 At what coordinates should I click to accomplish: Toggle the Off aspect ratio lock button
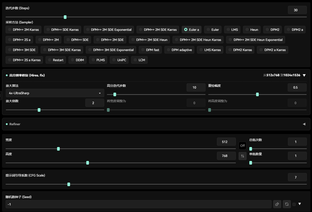(x=242, y=146)
